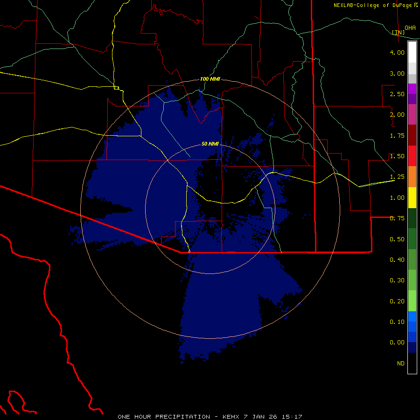The width and height of the screenshot is (420, 420).
Task: Click the light green swatch beside 0.30
Action: pos(412,280)
